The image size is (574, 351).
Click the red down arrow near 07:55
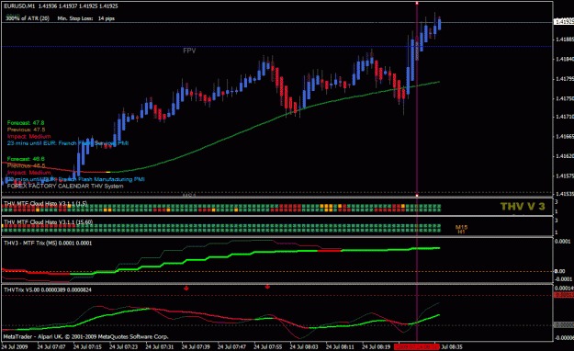coord(267,287)
